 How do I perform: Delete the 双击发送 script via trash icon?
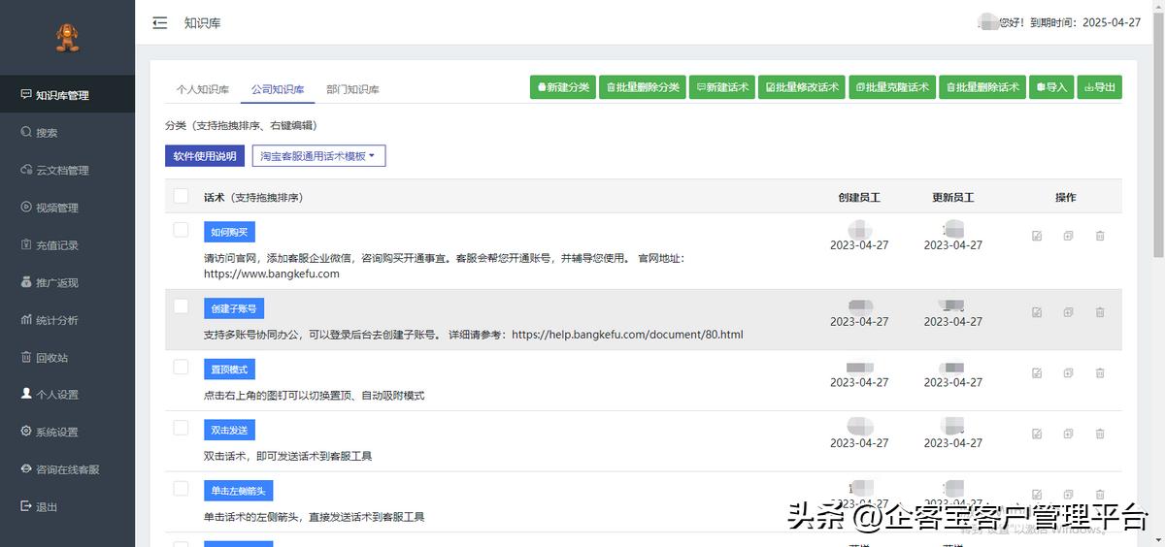(x=1100, y=434)
